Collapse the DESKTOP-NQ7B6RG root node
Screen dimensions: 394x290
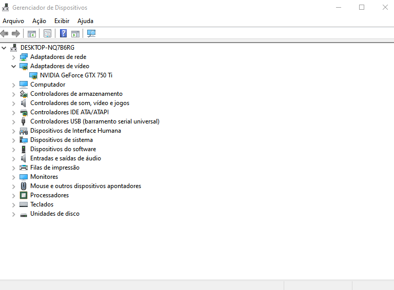[x=4, y=48]
